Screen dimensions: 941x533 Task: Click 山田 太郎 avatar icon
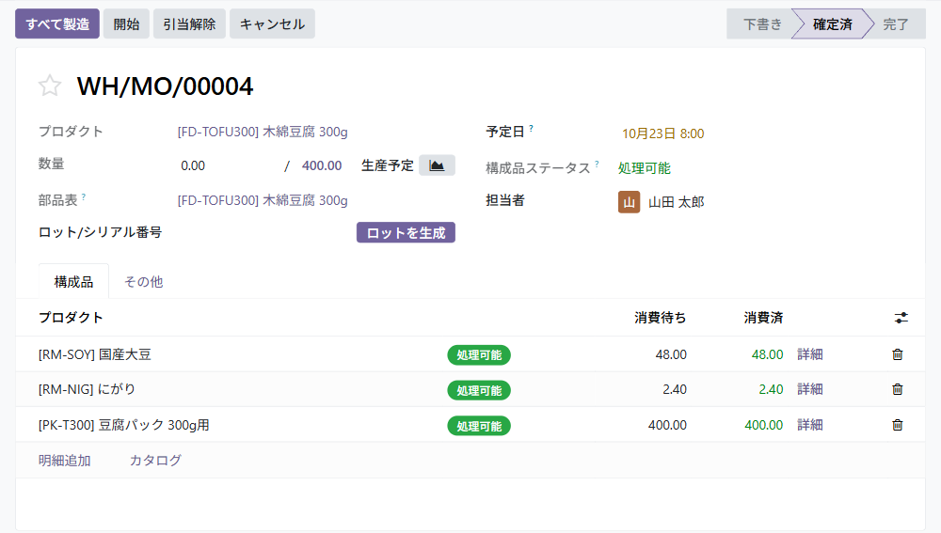(629, 202)
